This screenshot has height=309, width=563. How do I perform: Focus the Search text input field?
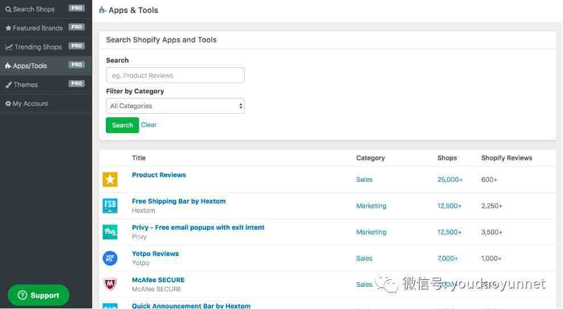tap(175, 76)
